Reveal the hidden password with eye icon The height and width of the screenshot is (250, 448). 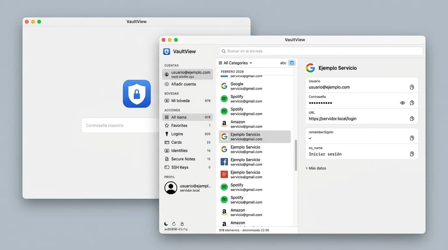[402, 103]
